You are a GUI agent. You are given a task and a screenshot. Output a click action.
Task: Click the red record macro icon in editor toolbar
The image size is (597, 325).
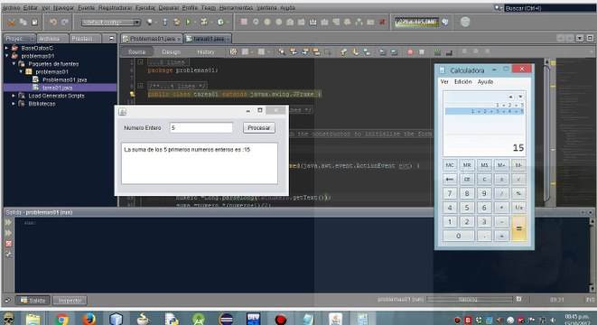pyautogui.click(x=410, y=51)
